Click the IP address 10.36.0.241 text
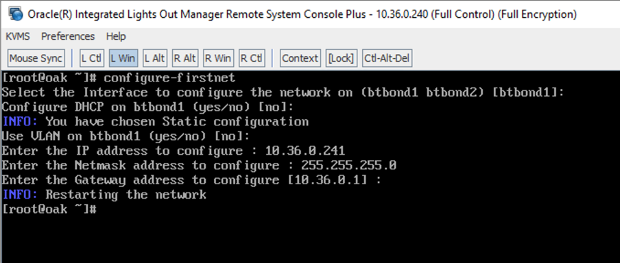This screenshot has height=263, width=620. click(305, 151)
